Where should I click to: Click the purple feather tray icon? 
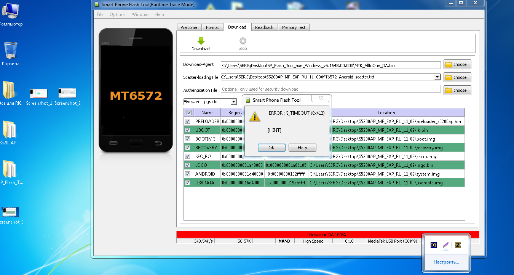pyautogui.click(x=445, y=245)
